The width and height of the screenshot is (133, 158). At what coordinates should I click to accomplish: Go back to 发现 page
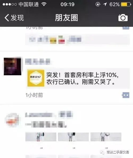tap(14, 18)
